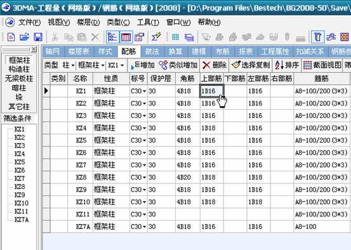Screen dimensions: 351x250
Task: Click the sigma calculate icon
Action: [x=156, y=36]
